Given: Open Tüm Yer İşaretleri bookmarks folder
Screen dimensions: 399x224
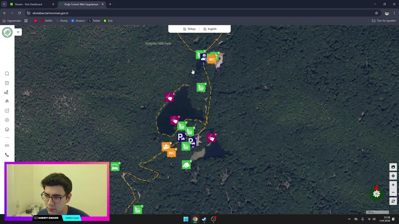Looking at the screenshot, I should click(x=384, y=21).
